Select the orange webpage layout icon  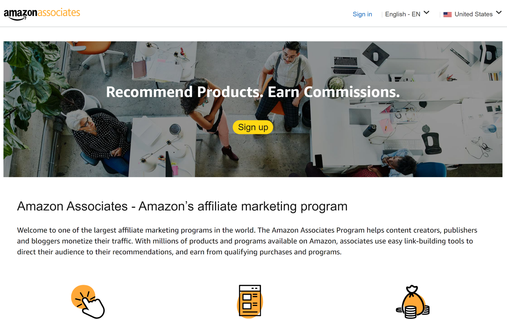250,301
